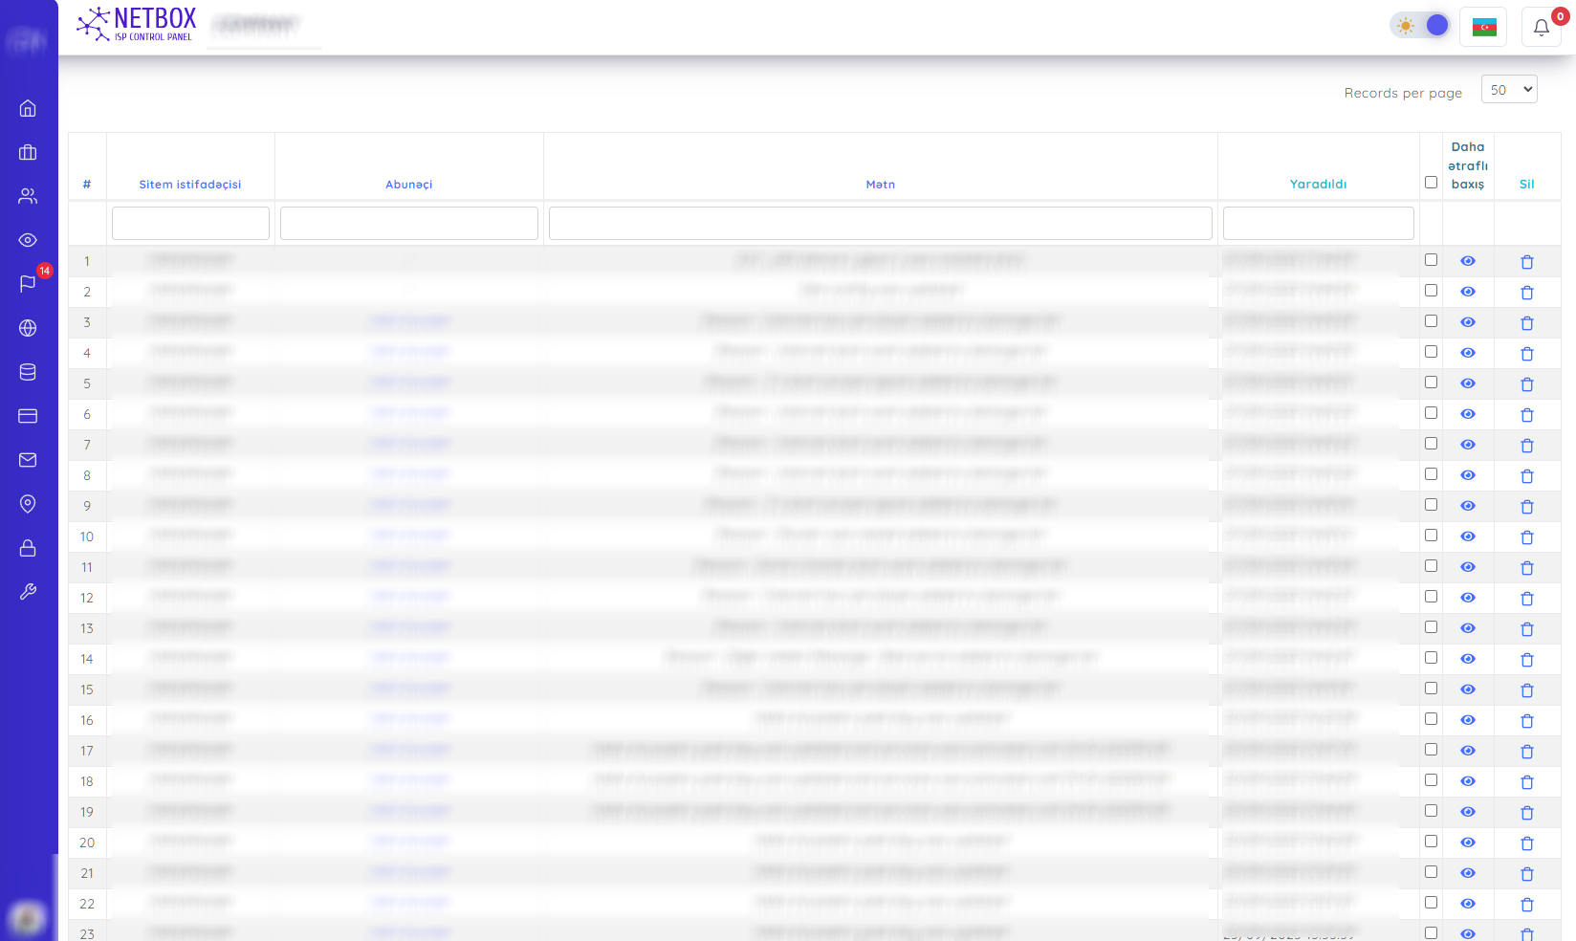
Task: Open the users icon in sidebar
Action: [x=28, y=196]
